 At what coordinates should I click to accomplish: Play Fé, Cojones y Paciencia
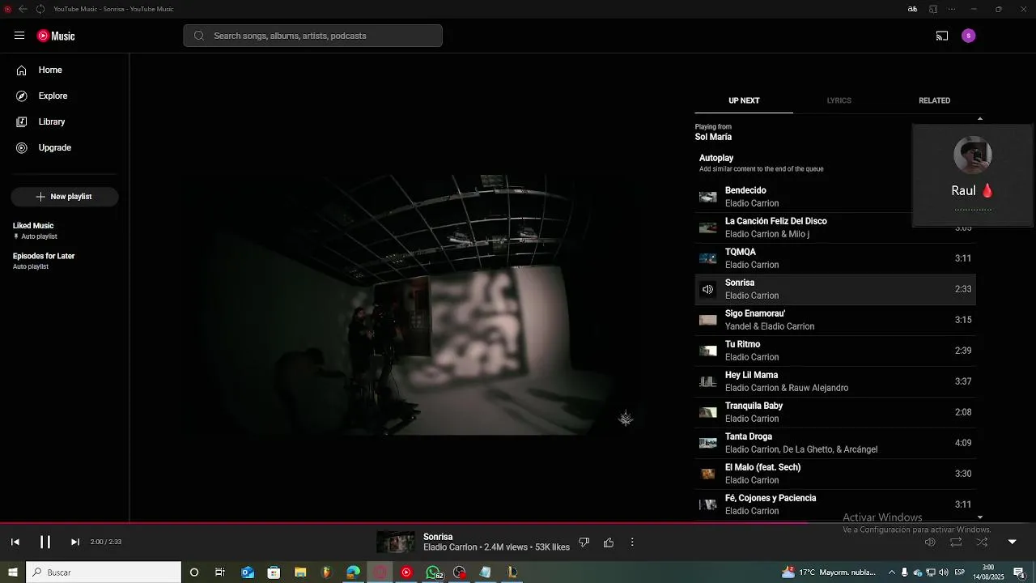[x=835, y=504]
